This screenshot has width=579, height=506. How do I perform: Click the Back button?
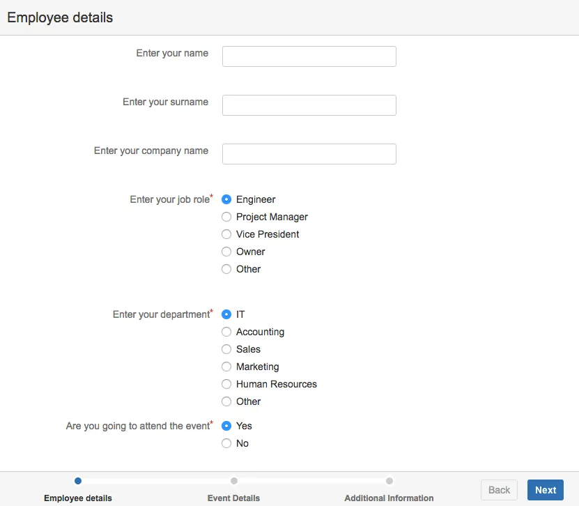(x=499, y=490)
